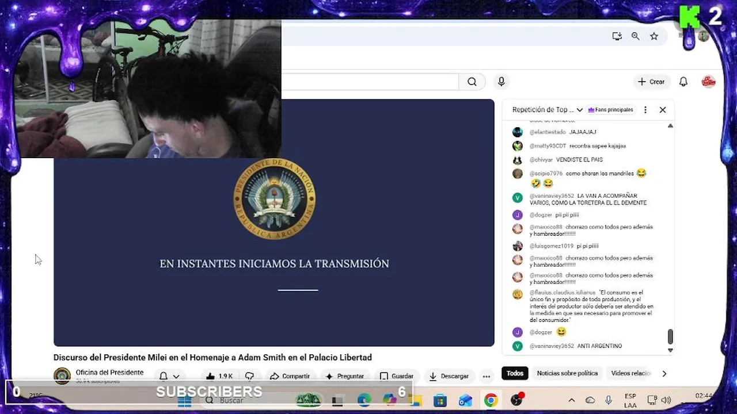Click the Oficina del Presidente channel avatar
Viewport: 737px width, 414px height.
62,376
